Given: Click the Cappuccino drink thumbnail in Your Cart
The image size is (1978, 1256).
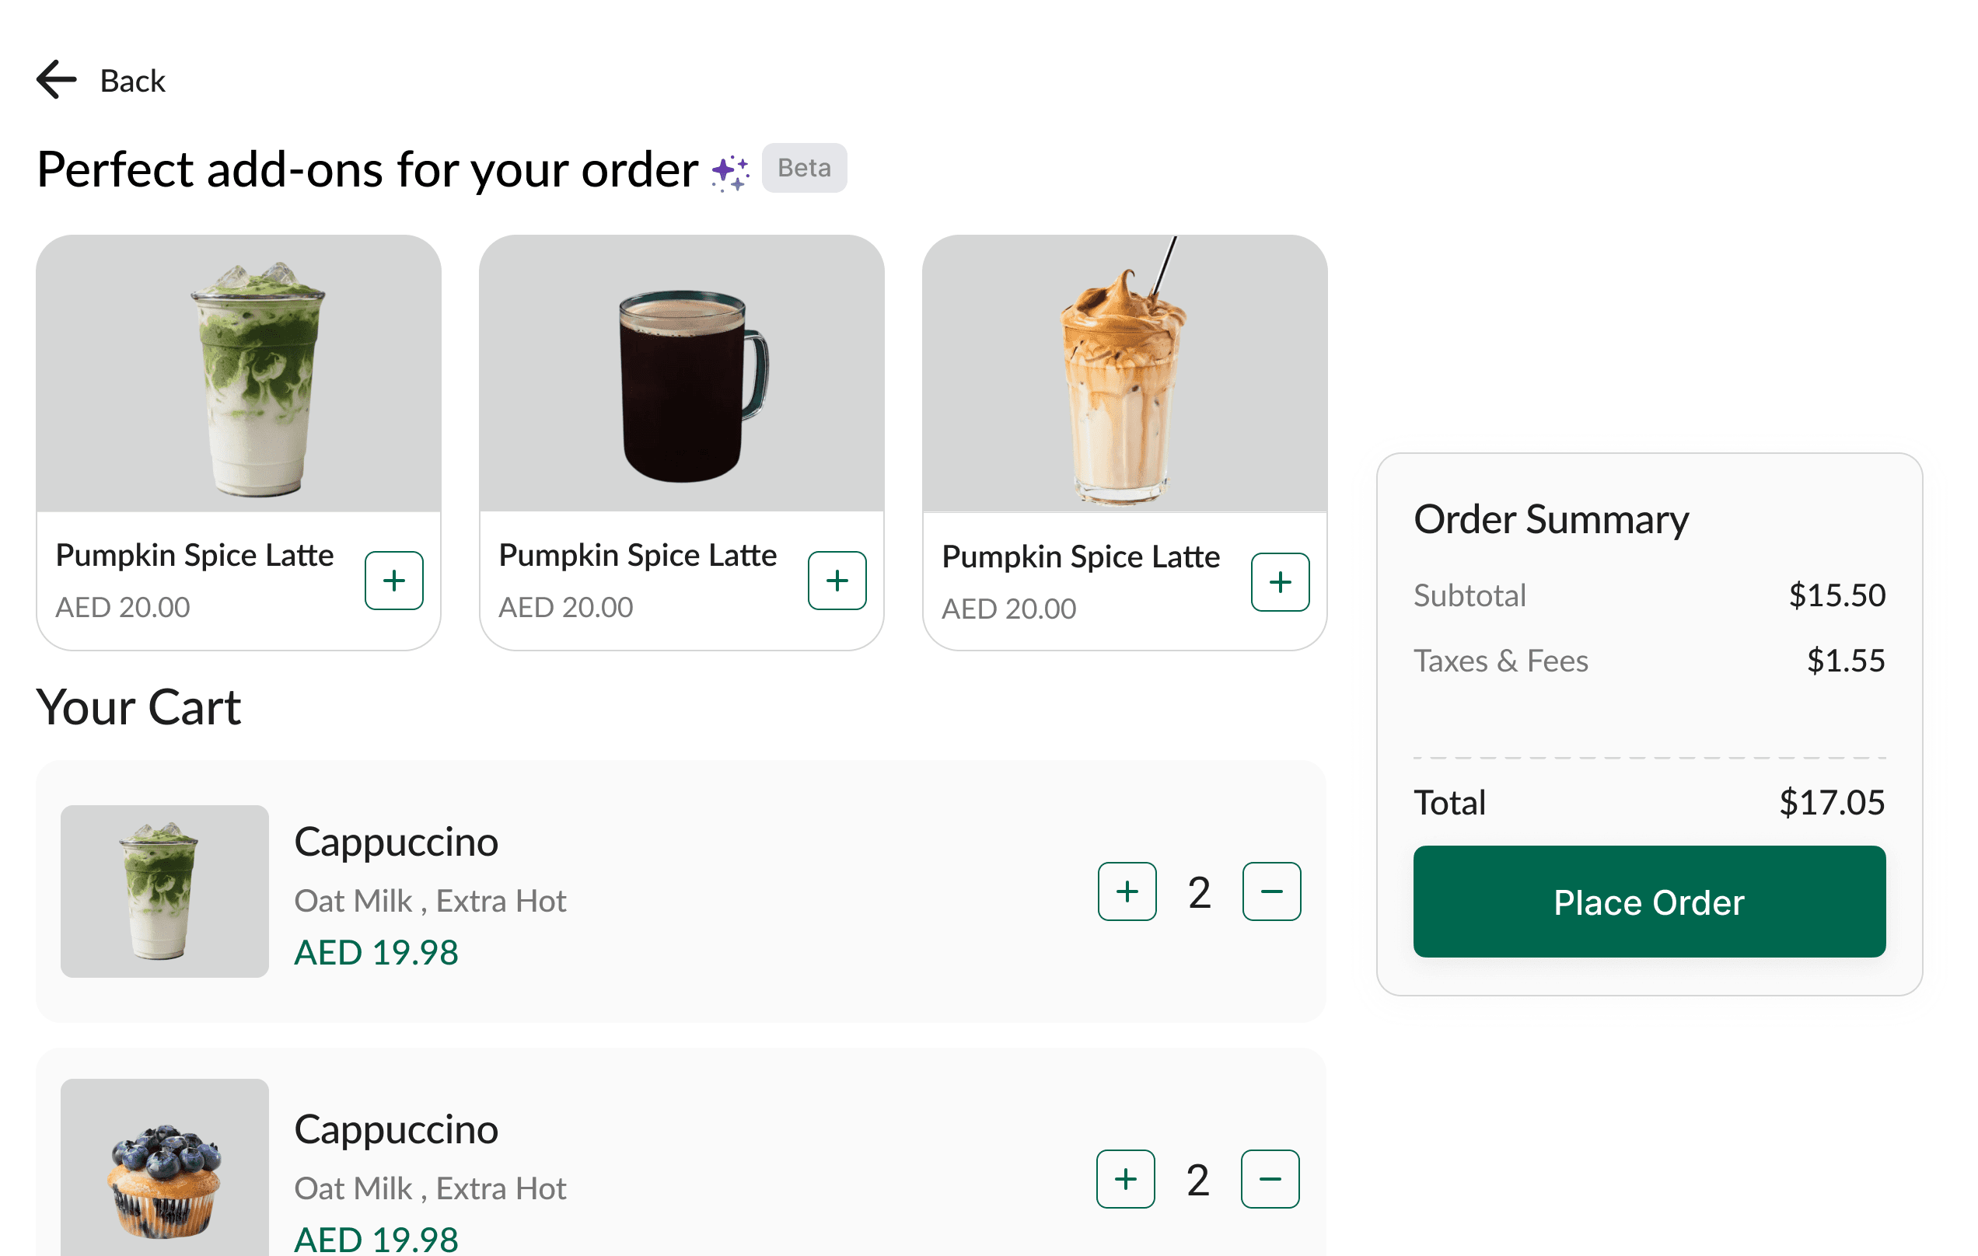Looking at the screenshot, I should point(163,891).
